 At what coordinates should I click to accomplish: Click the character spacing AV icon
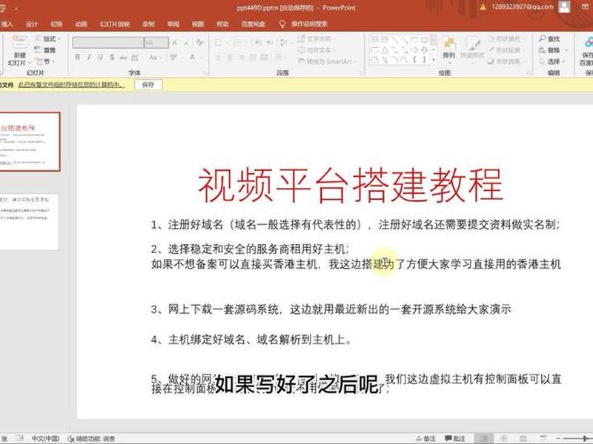click(x=136, y=58)
